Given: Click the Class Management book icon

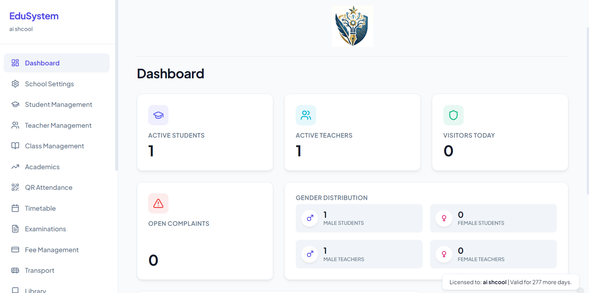Looking at the screenshot, I should [15, 146].
